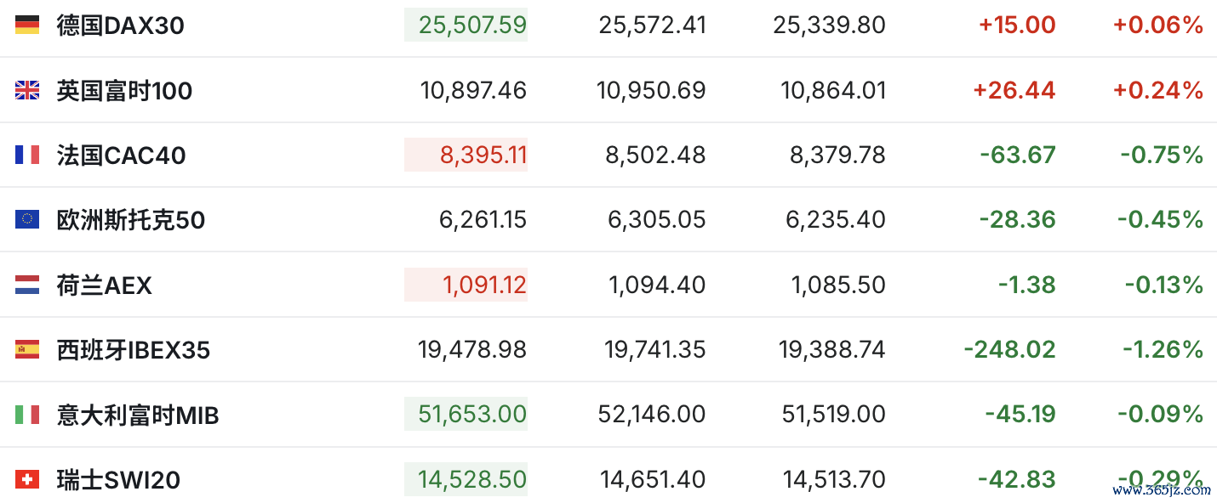1217x503 pixels.
Task: Select the highlighted 25,507.59 price cell
Action: pos(466,25)
